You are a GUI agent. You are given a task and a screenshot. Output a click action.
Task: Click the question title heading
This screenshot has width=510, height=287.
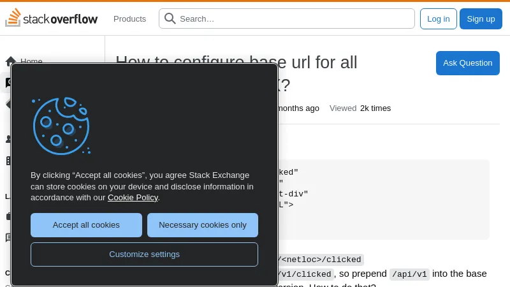(319, 63)
